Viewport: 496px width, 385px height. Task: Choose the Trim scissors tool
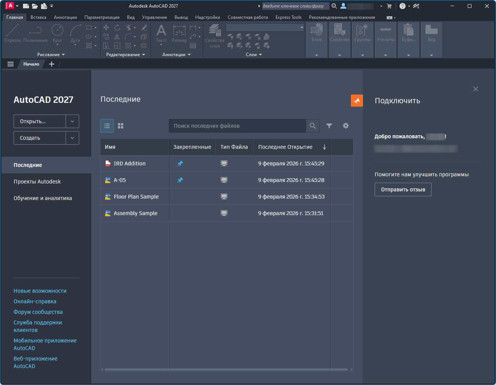[129, 27]
